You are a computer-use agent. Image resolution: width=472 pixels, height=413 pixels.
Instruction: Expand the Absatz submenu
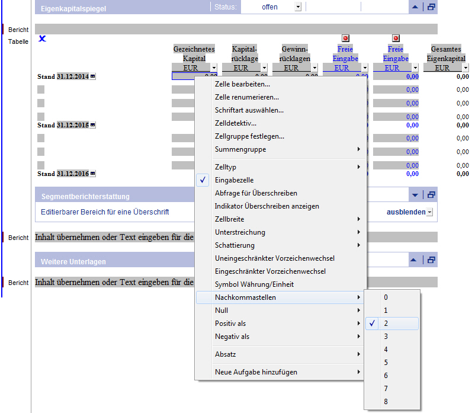tap(279, 354)
